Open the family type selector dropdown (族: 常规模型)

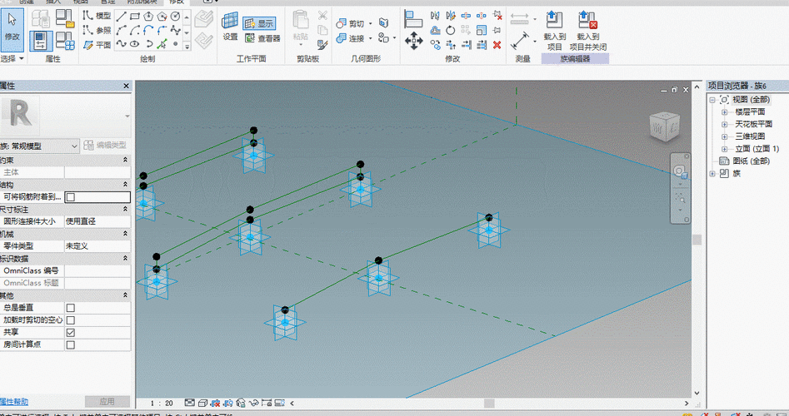point(75,146)
